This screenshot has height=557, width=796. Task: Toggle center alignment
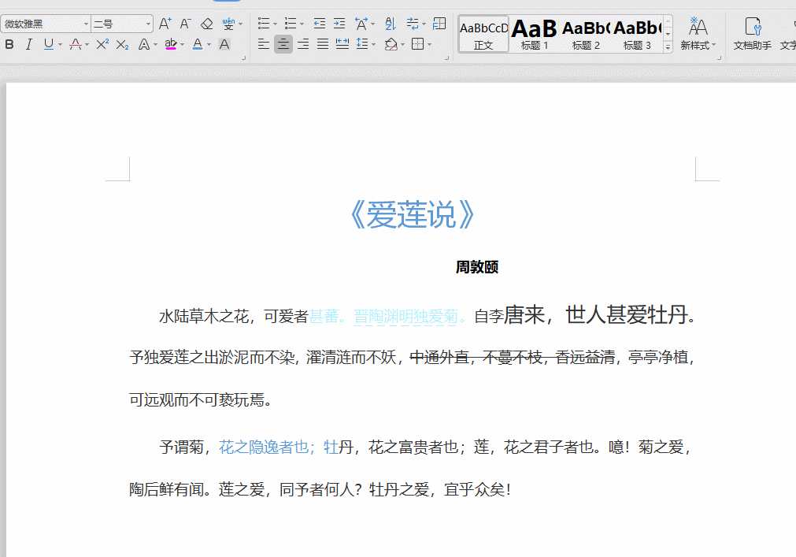pos(283,44)
